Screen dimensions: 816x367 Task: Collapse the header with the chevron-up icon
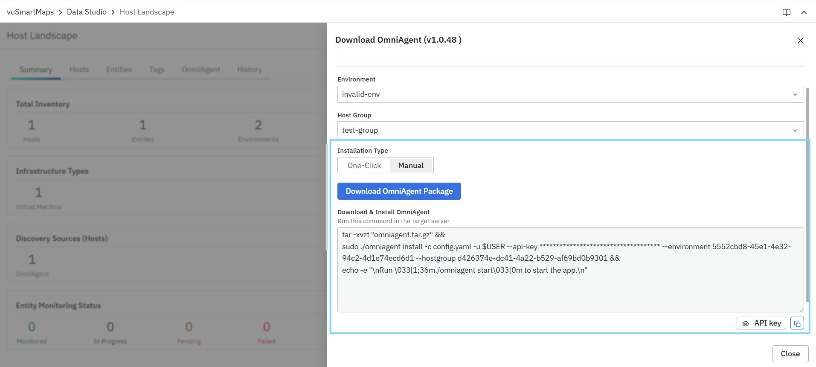coord(804,12)
